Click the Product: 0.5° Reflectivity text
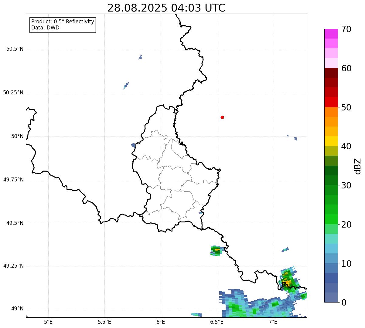The height and width of the screenshot is (328, 365). (63, 22)
